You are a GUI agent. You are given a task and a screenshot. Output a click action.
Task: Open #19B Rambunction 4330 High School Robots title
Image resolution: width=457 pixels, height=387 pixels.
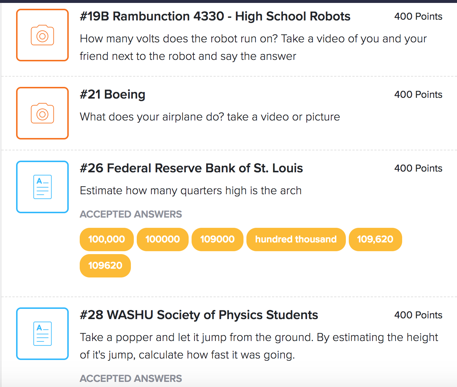point(215,16)
